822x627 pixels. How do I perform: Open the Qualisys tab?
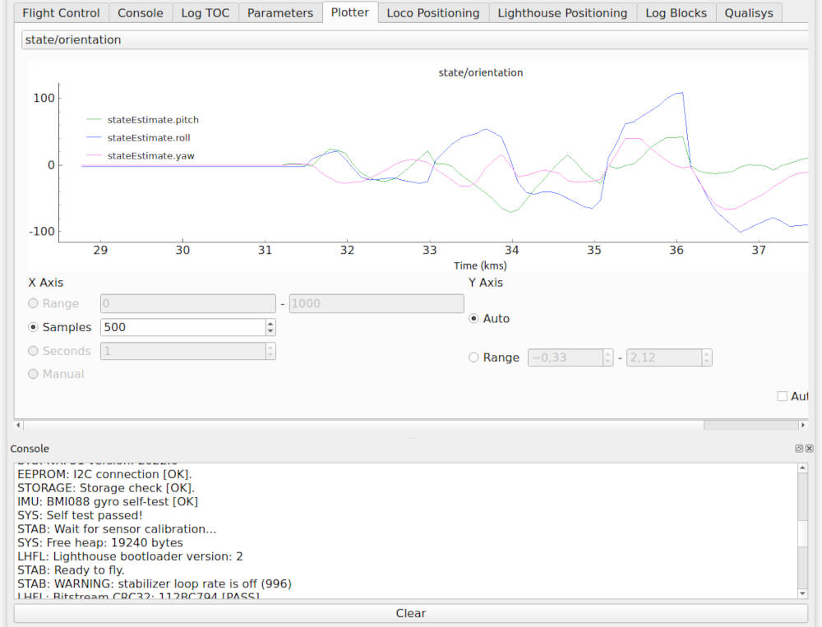point(749,13)
